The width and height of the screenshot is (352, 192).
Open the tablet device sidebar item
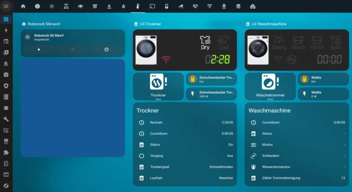pyautogui.click(x=6, y=164)
